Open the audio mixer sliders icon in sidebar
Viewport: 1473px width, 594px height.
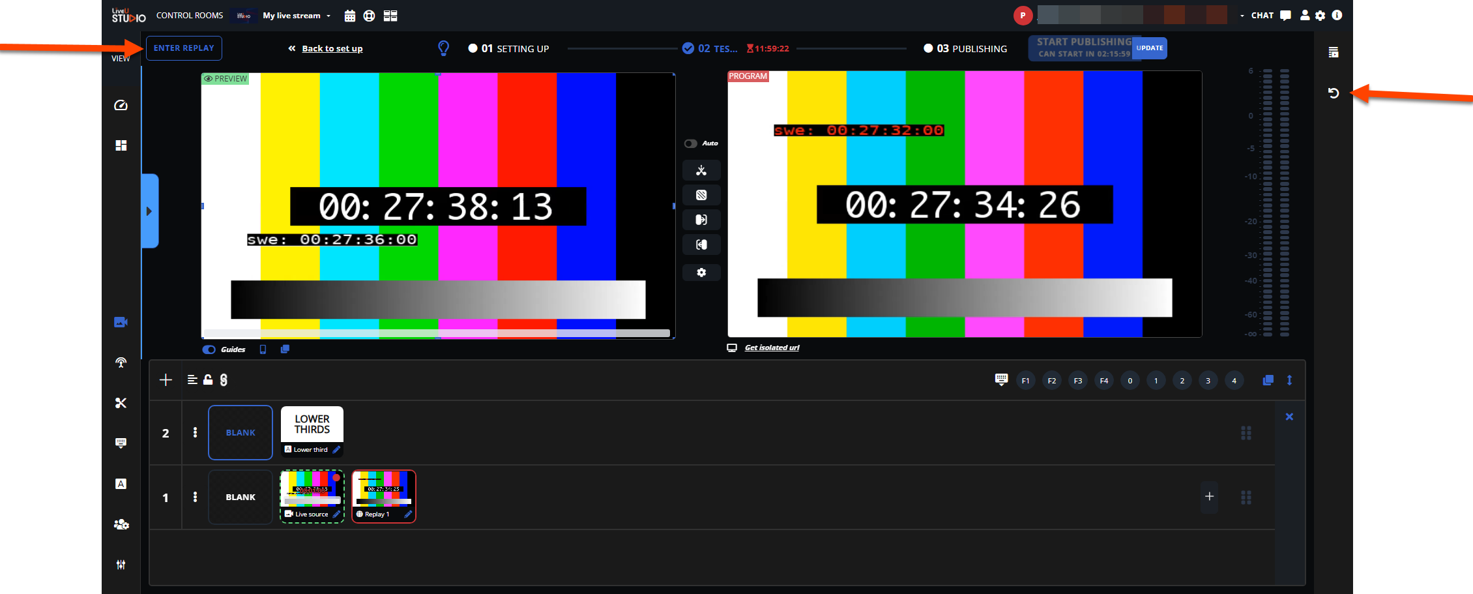pos(121,565)
